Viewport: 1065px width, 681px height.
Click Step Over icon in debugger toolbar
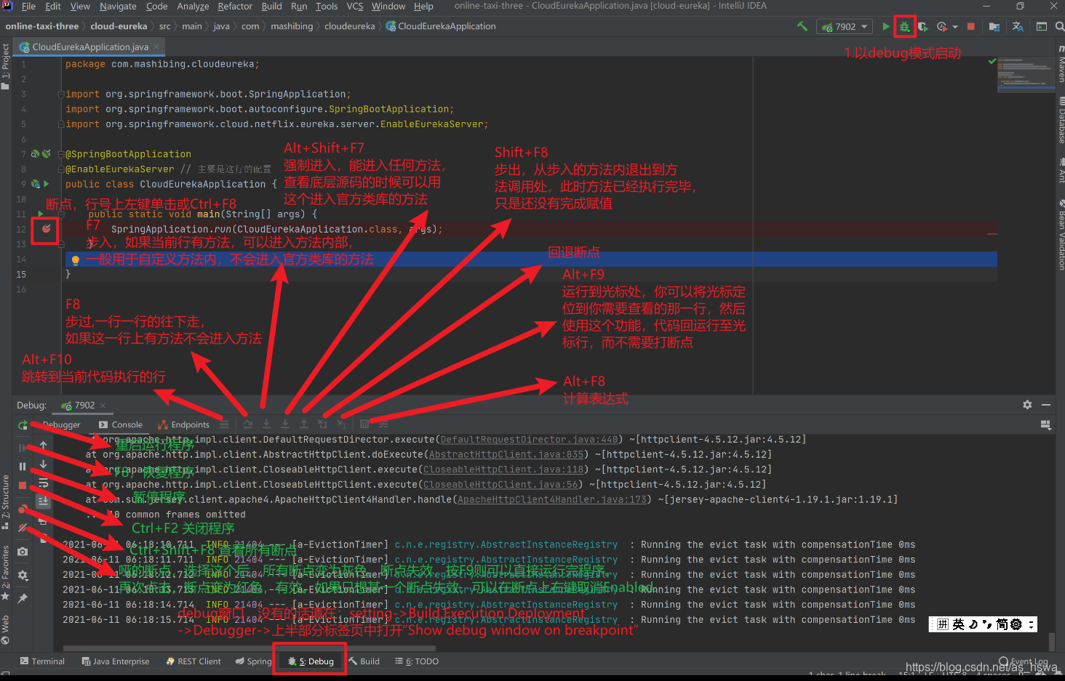point(248,424)
